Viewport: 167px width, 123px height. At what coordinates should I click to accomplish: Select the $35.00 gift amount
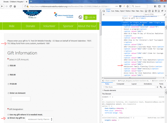point(8,66)
